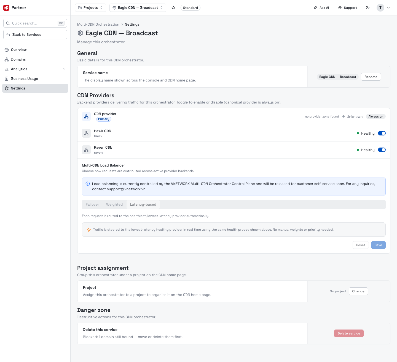
Task: Expand the Analytics submenu chevron
Action: (x=64, y=69)
